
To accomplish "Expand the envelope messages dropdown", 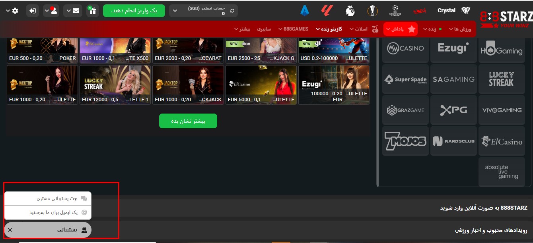I will pos(73,11).
